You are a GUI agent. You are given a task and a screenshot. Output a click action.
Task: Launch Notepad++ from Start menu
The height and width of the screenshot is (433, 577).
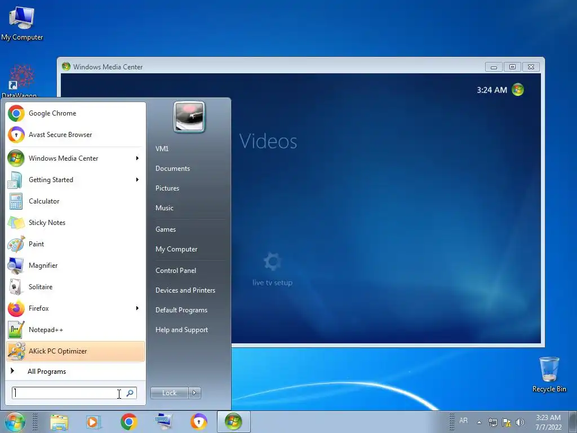(x=76, y=329)
